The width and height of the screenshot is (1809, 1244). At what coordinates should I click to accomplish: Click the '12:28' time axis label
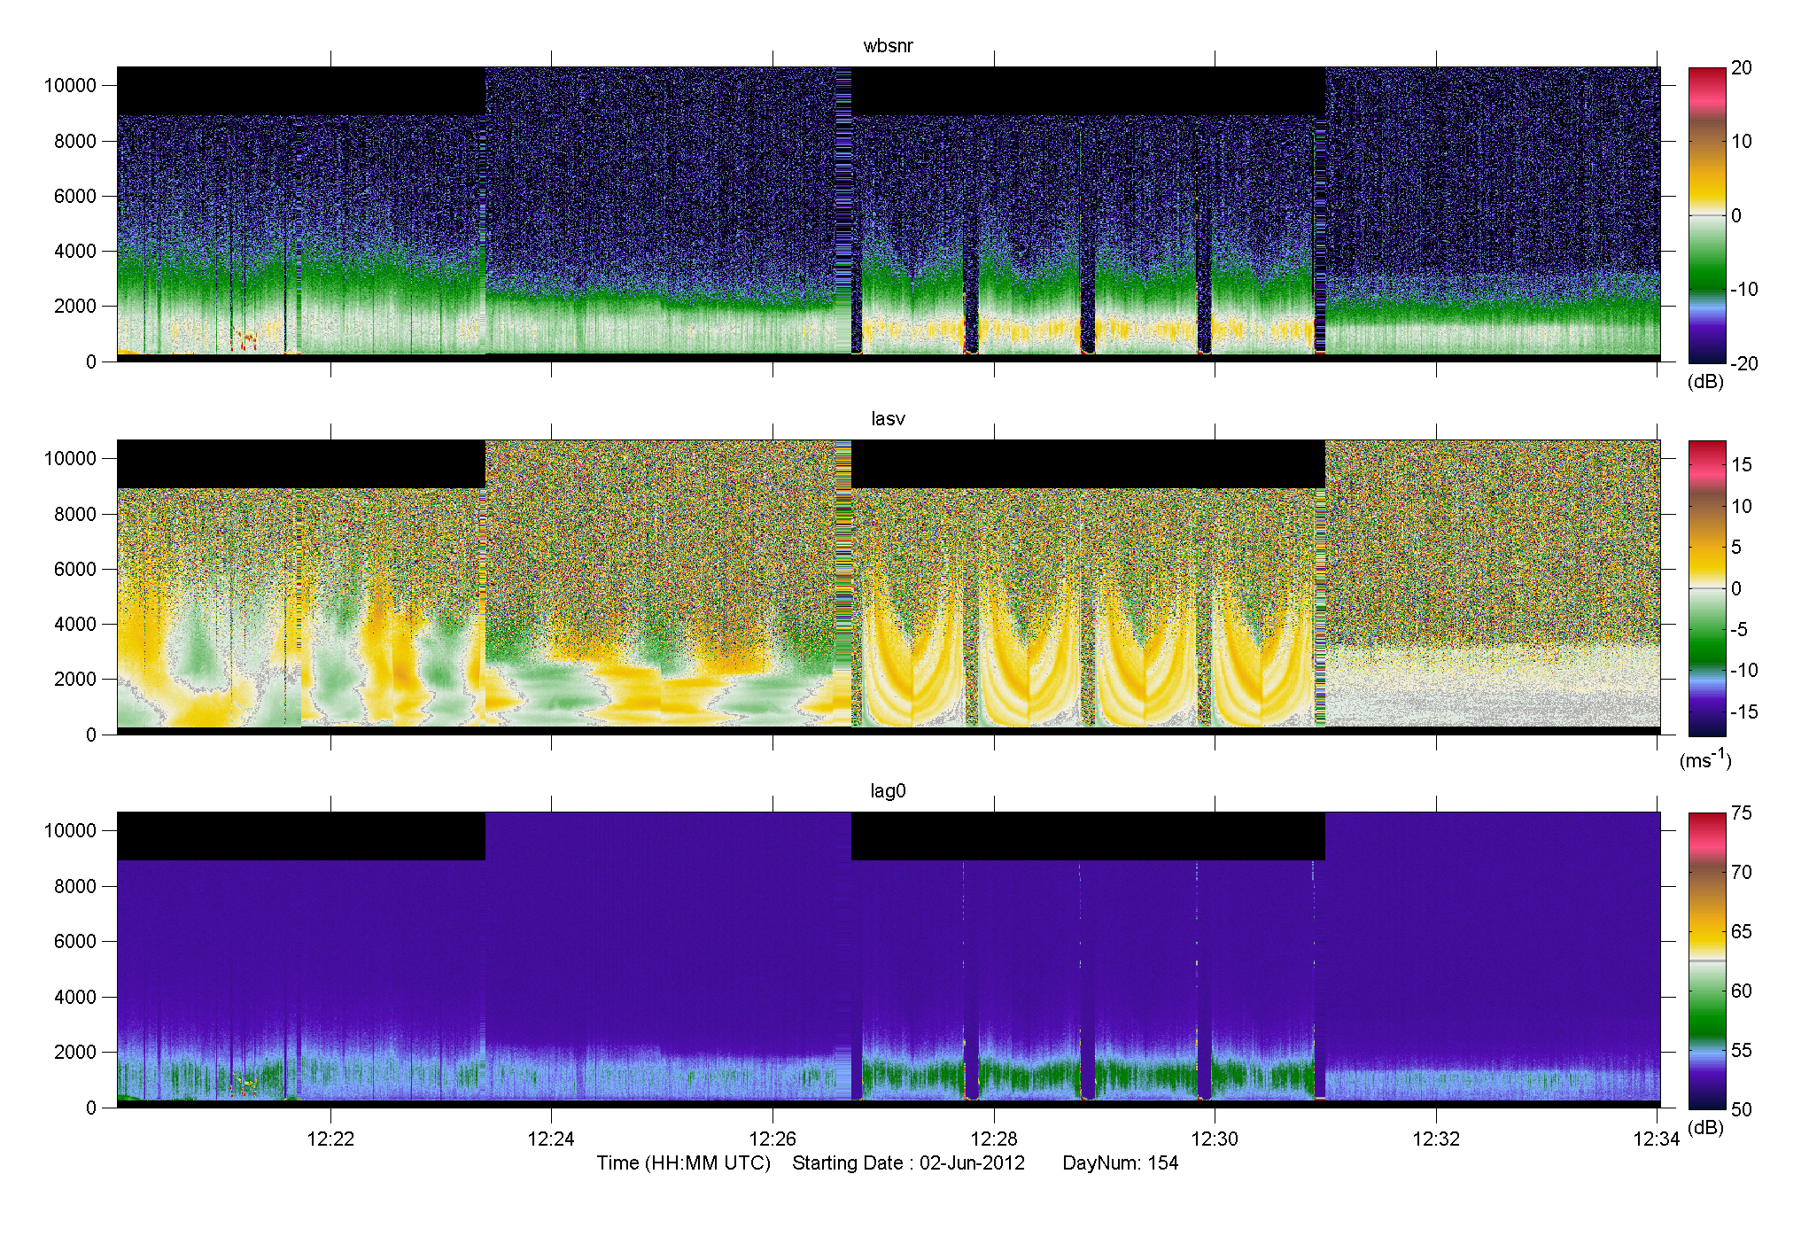(x=994, y=1139)
